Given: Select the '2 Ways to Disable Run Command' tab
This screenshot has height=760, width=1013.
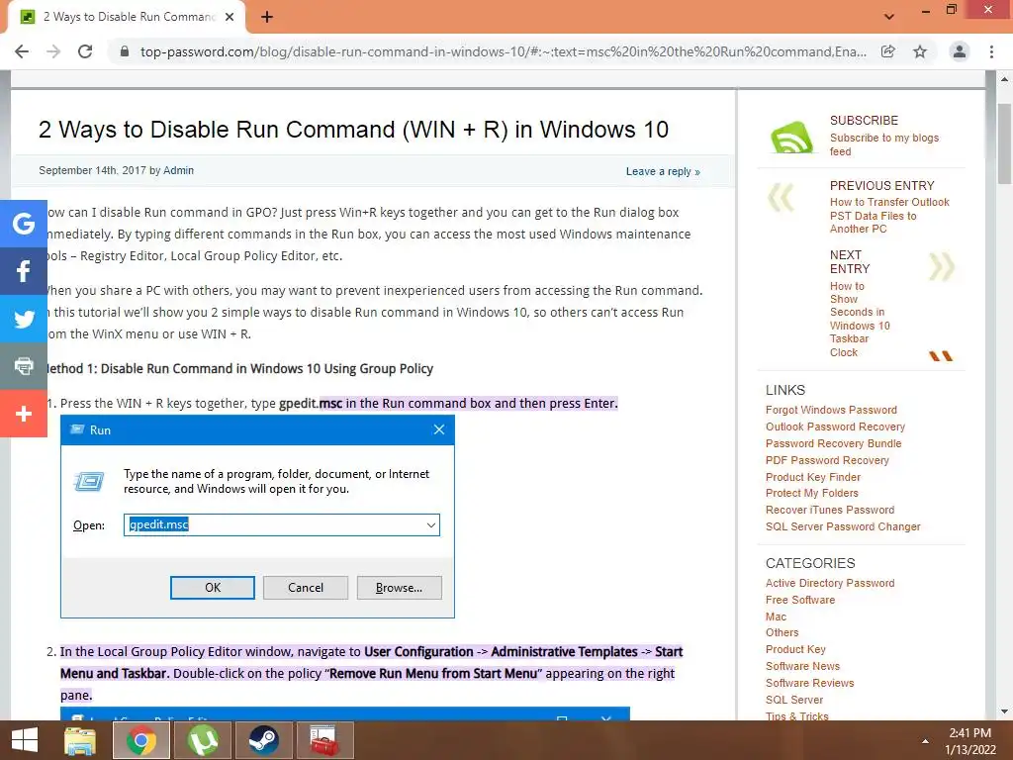Looking at the screenshot, I should [x=128, y=17].
